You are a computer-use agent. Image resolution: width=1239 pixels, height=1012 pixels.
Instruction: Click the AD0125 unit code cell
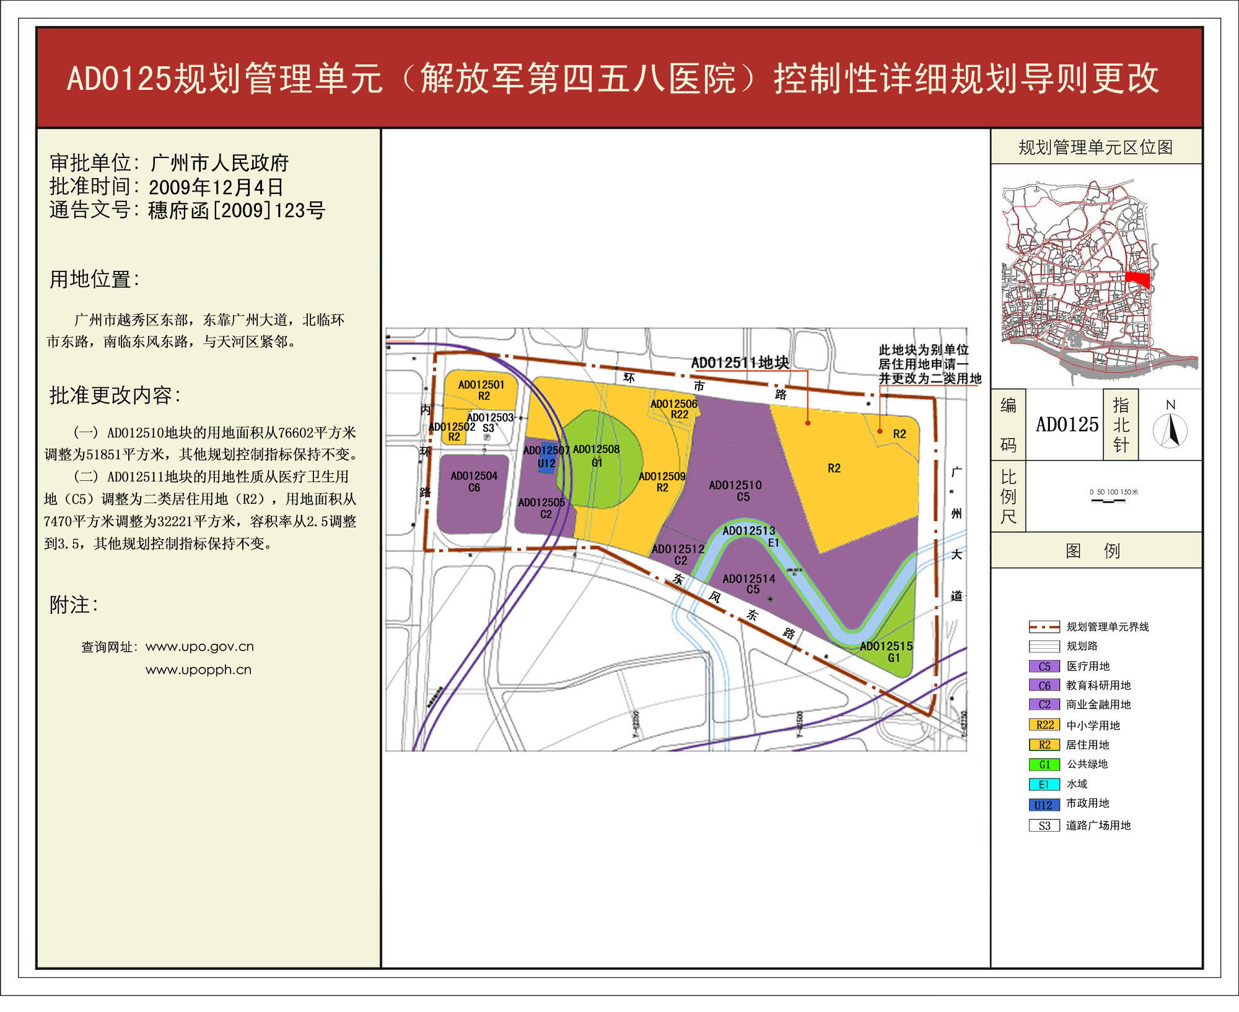pos(1067,425)
